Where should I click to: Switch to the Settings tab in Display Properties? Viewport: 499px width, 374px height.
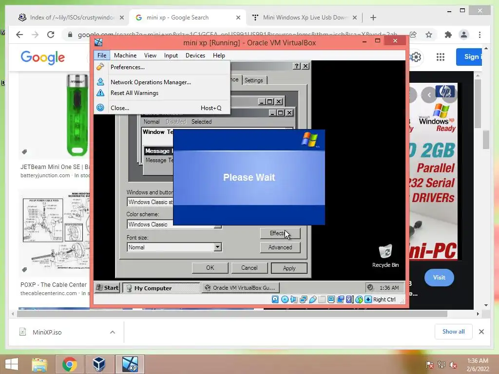[254, 80]
